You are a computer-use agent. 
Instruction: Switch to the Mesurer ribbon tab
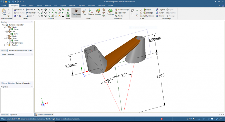point(48,5)
